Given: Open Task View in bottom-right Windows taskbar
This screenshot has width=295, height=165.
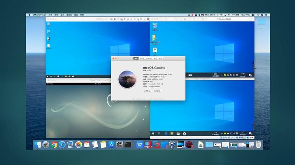Looking at the screenshot, I should [159, 133].
